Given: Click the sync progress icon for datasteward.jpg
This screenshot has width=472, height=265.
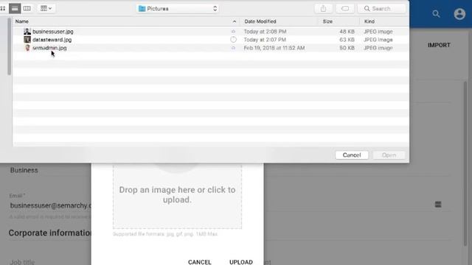Looking at the screenshot, I should tap(233, 40).
